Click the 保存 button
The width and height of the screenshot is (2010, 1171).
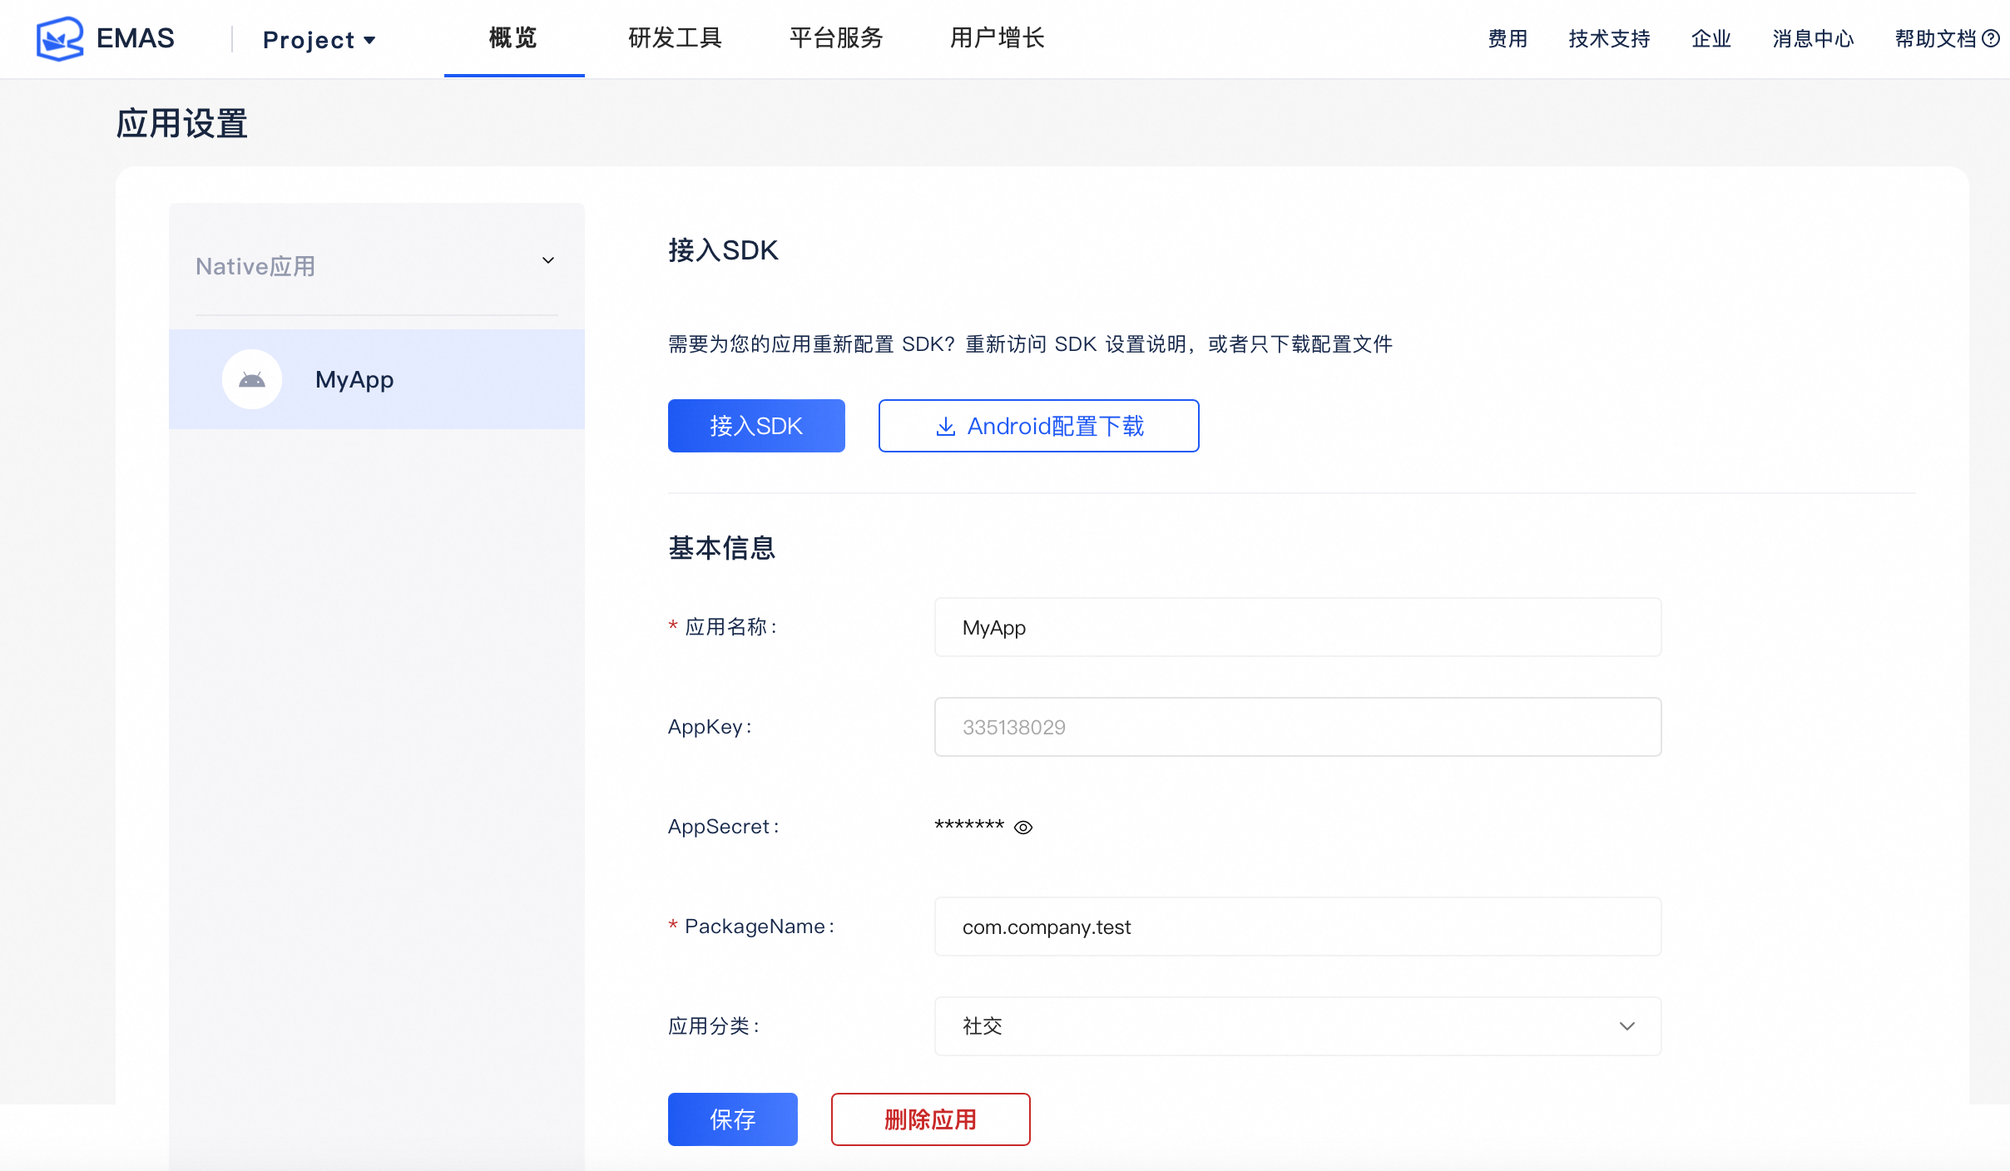tap(732, 1119)
